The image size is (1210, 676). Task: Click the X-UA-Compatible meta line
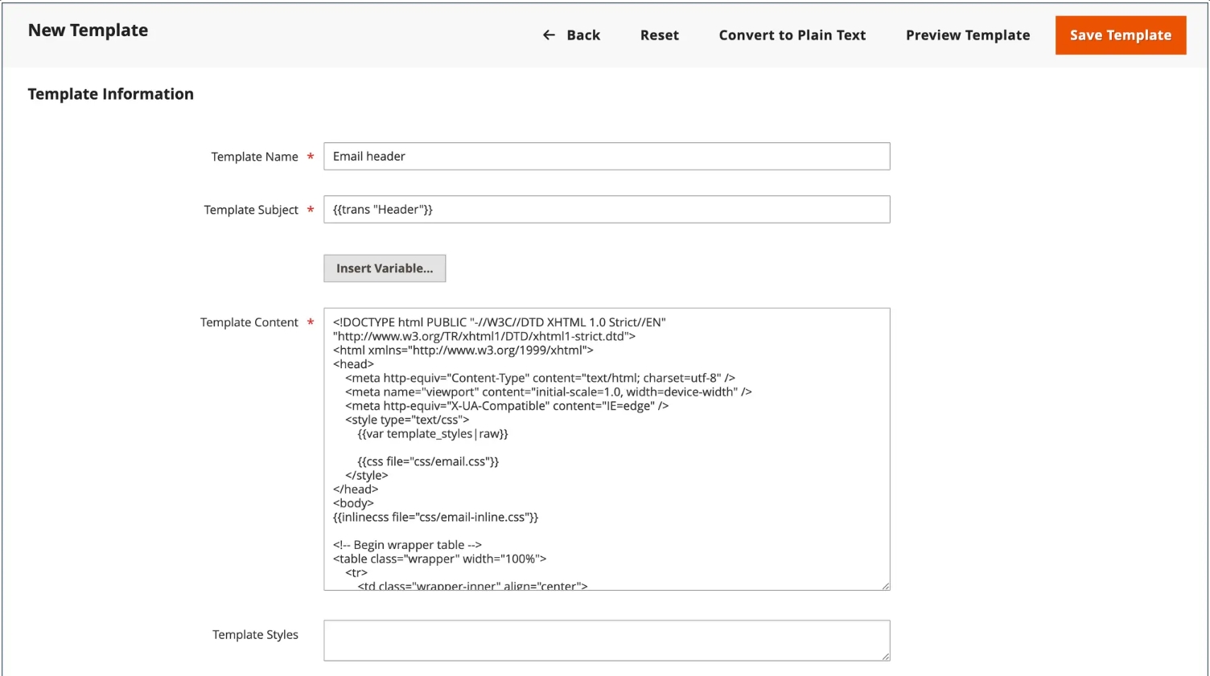[507, 406]
